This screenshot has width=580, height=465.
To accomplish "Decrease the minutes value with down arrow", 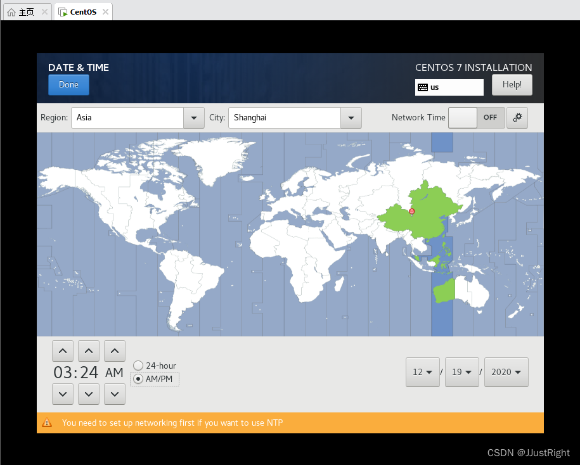I will (89, 394).
